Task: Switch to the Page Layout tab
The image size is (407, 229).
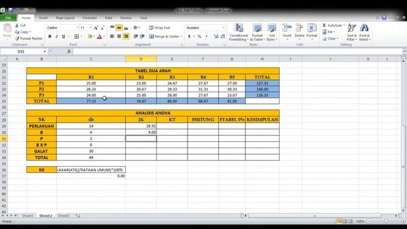Action: [65, 18]
